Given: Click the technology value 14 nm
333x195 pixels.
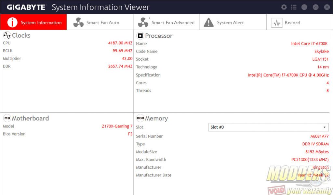Looking at the screenshot, I should point(323,67).
